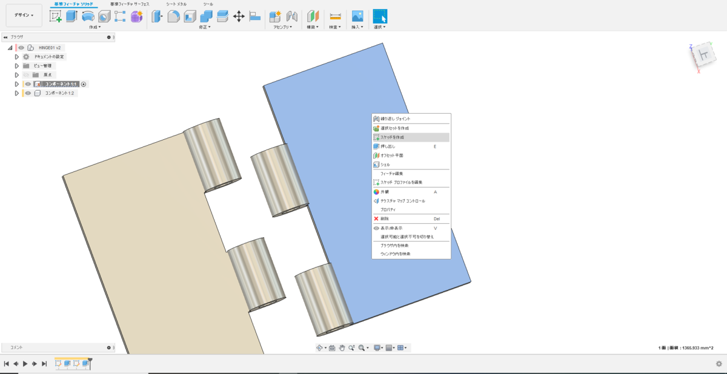727x374 pixels.
Task: Choose 表示/非表示 in context menu
Action: pyautogui.click(x=411, y=228)
